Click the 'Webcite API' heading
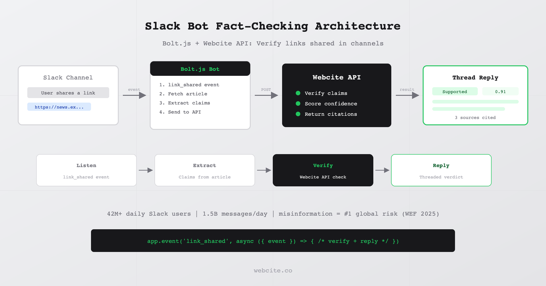The image size is (546, 286). click(x=337, y=78)
